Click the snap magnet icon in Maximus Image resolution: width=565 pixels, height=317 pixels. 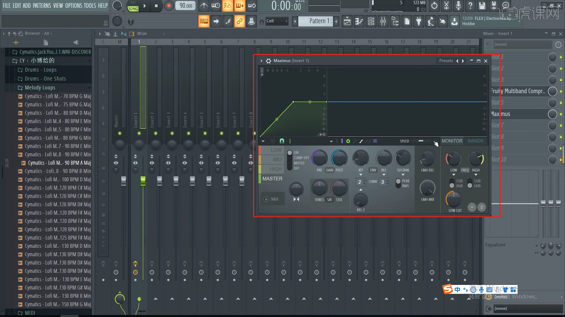[282, 141]
